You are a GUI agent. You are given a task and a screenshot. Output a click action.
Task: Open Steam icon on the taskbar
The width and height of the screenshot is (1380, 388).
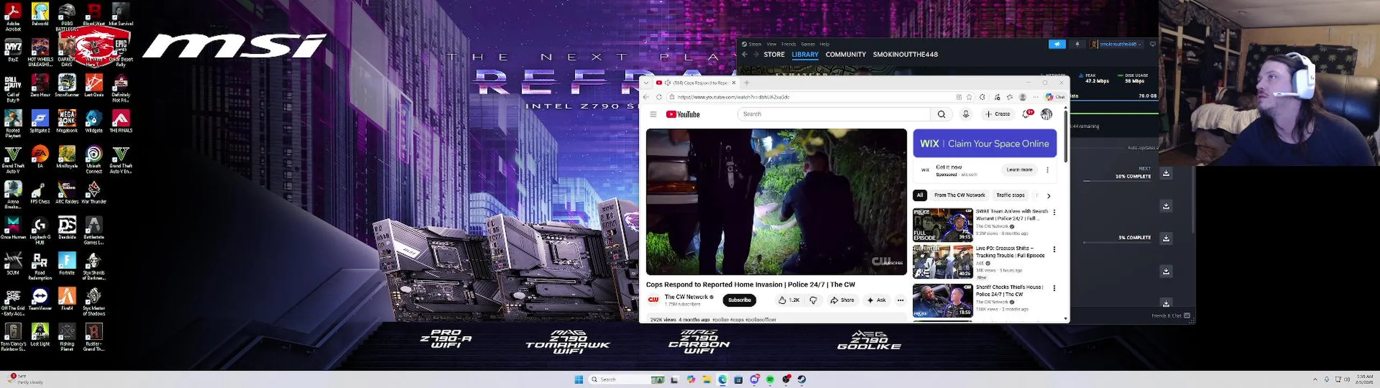click(x=802, y=379)
